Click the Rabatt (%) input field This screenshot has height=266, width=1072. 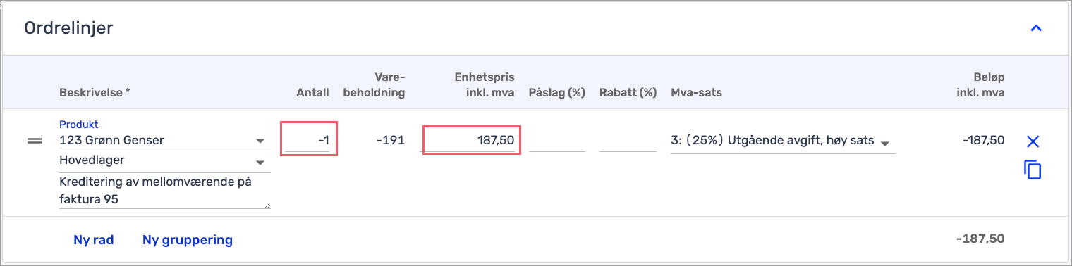[x=628, y=141]
